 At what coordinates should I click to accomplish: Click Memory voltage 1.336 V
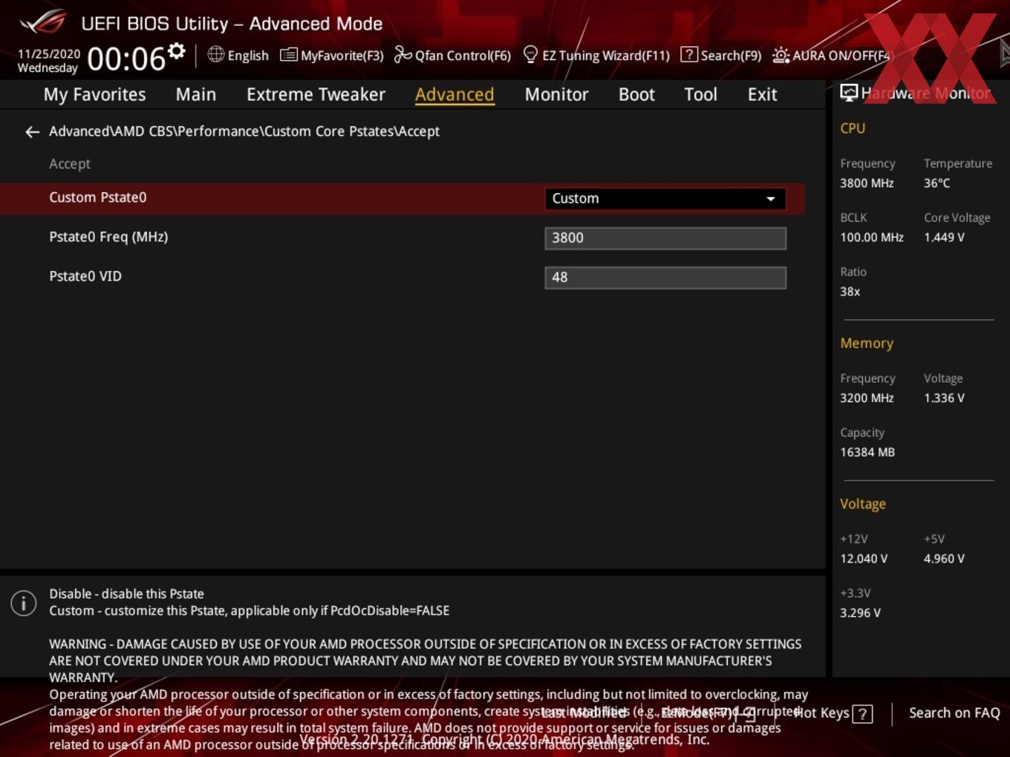point(944,399)
